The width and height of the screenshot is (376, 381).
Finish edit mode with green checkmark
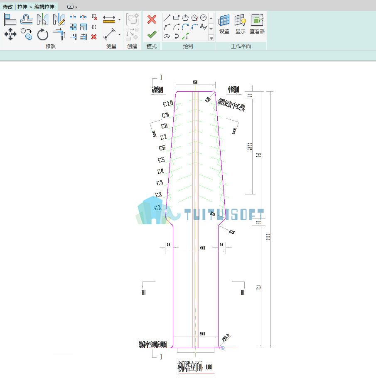point(152,34)
